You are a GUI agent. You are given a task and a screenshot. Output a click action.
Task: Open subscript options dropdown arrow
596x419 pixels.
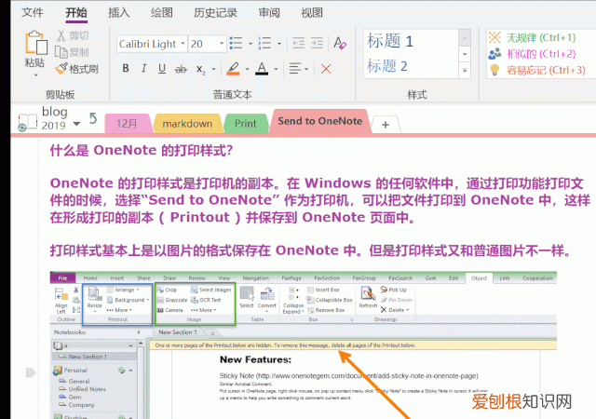click(213, 69)
